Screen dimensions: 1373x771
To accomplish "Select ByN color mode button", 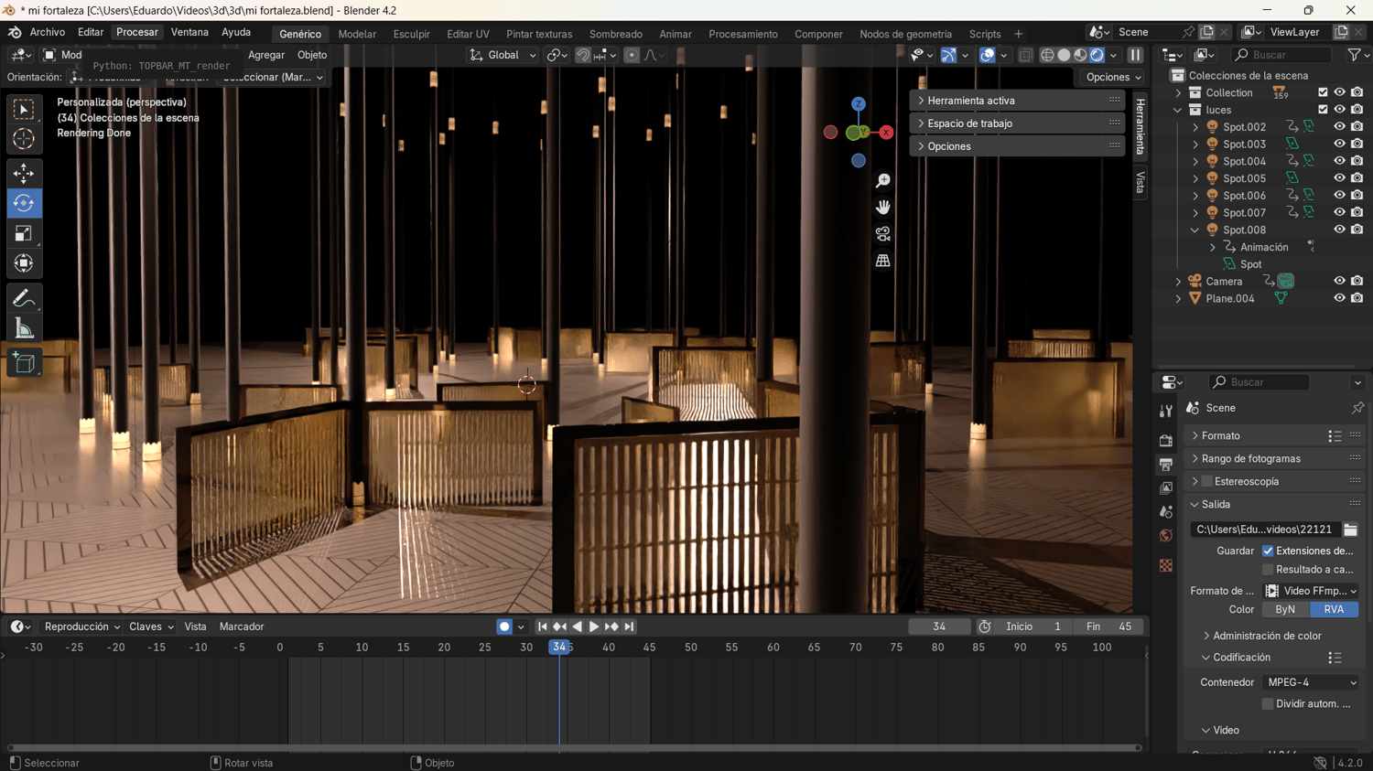I will pos(1285,609).
